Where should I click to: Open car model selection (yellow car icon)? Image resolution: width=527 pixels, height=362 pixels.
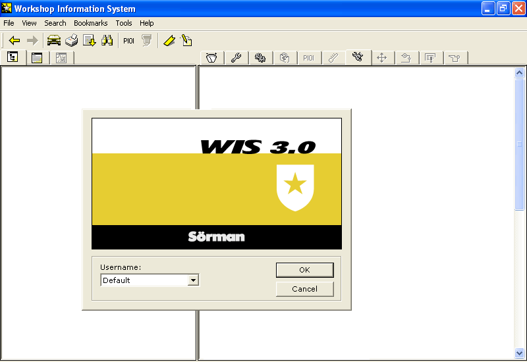click(54, 41)
